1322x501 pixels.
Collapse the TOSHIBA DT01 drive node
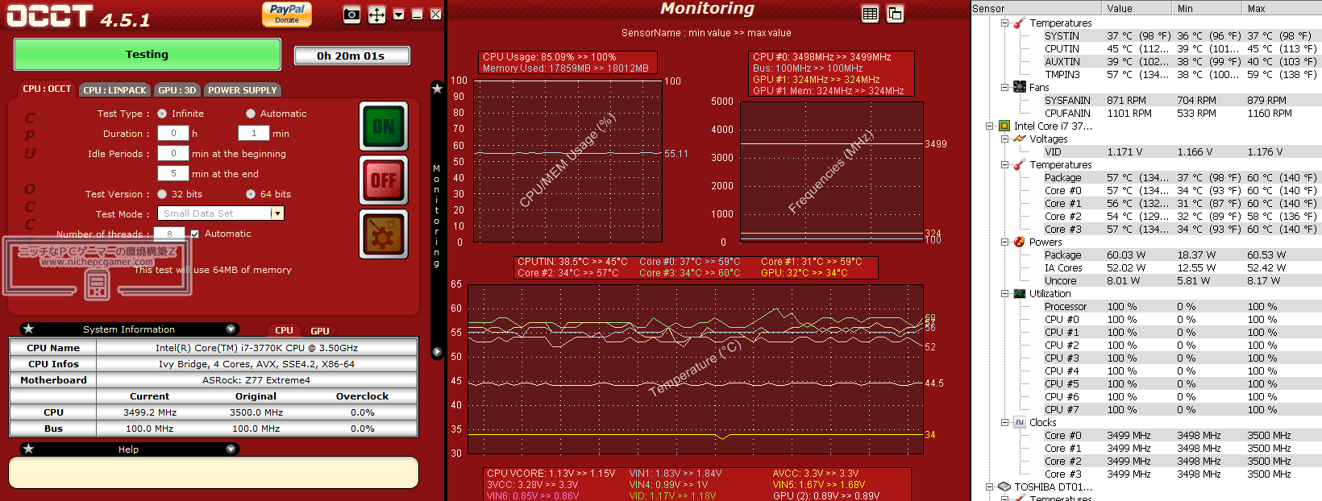989,487
